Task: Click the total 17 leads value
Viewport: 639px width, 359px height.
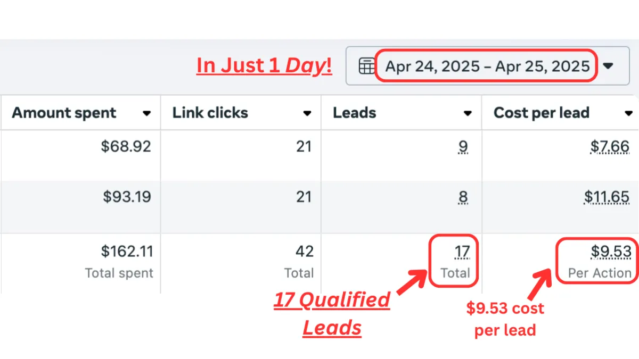Action: pyautogui.click(x=462, y=251)
